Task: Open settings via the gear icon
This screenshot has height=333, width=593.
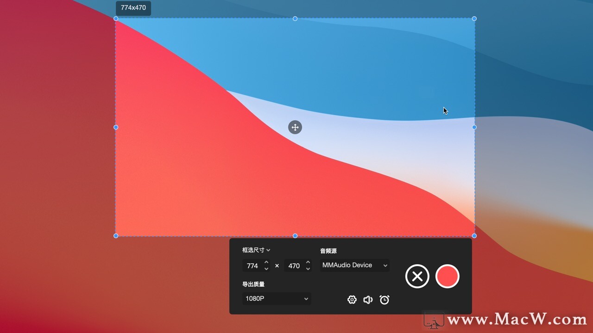Action: click(352, 300)
